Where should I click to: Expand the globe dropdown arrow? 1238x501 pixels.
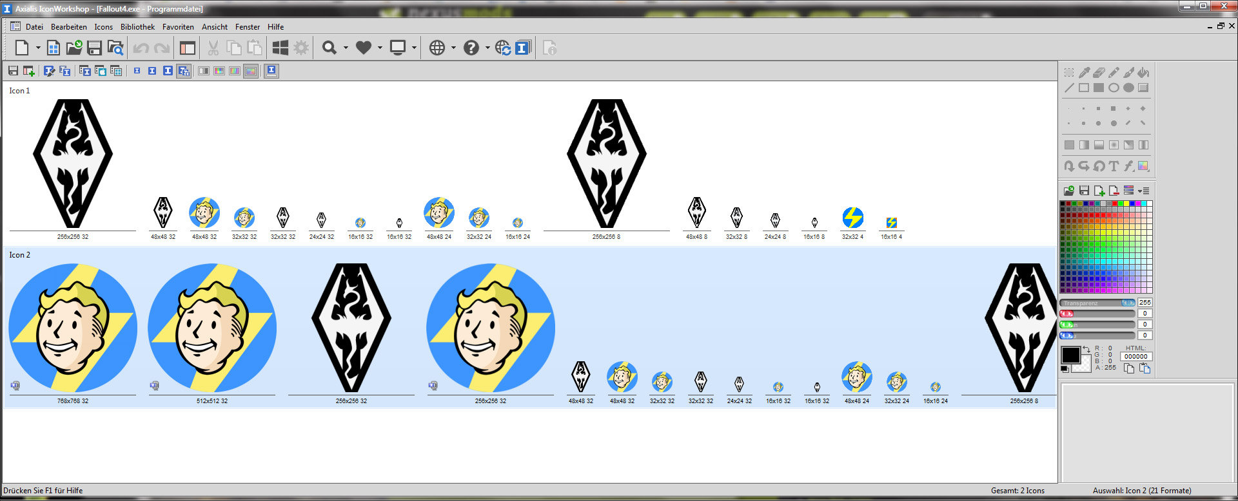click(453, 48)
